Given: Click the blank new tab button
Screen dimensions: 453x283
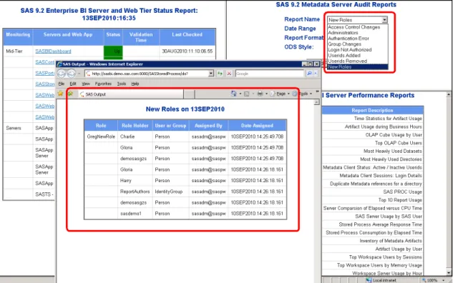Looking at the screenshot, I should click(189, 94).
